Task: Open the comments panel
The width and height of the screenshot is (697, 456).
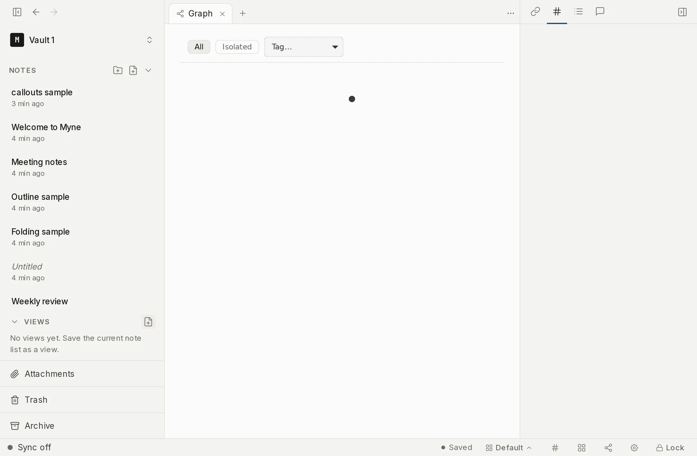Action: [x=600, y=12]
